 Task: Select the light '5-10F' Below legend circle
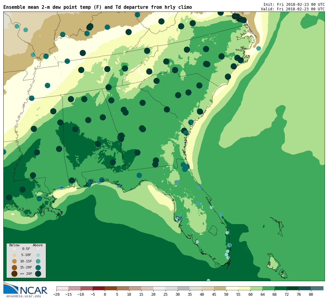click(14, 255)
